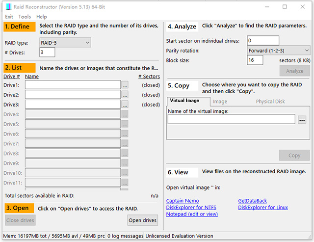Screen dimensions: 314x242
Task: Open the Help menu
Action: pos(42,17)
